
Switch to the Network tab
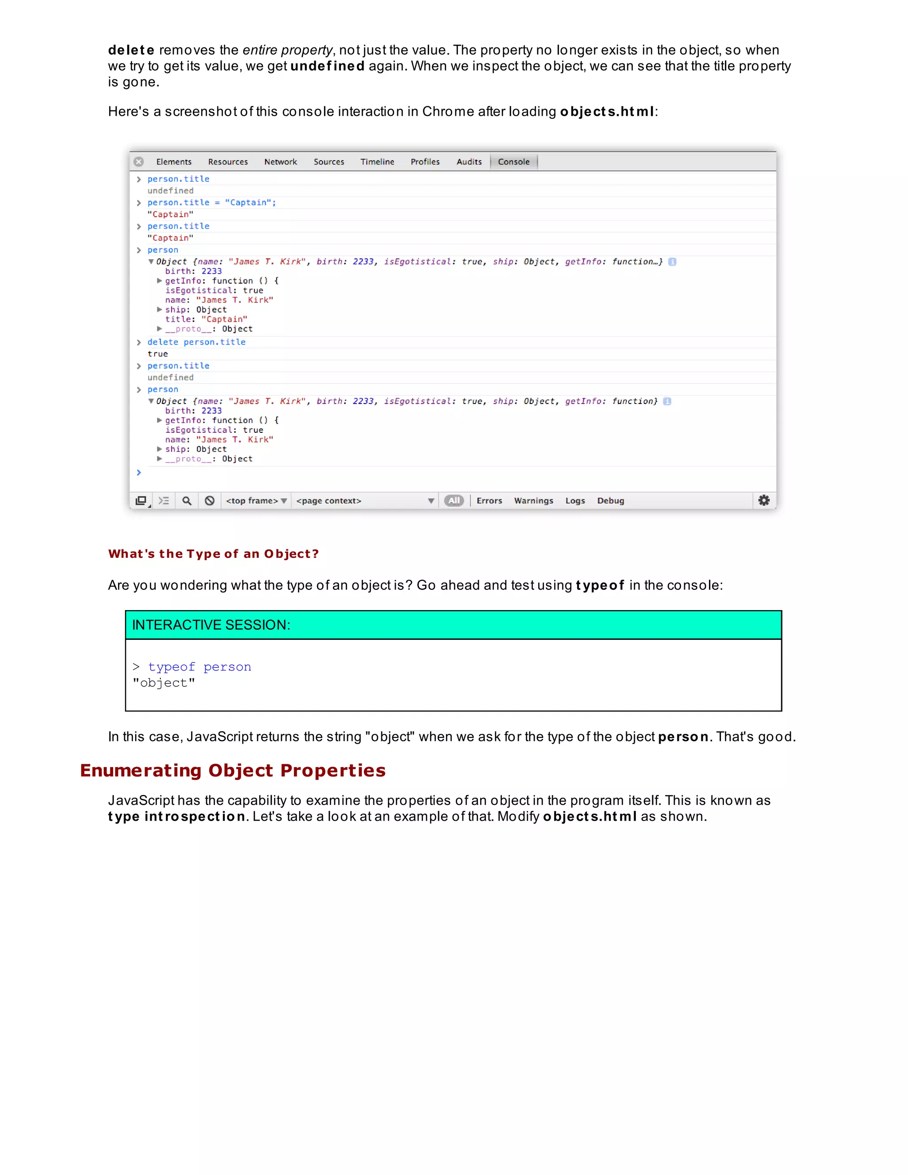[x=281, y=162]
